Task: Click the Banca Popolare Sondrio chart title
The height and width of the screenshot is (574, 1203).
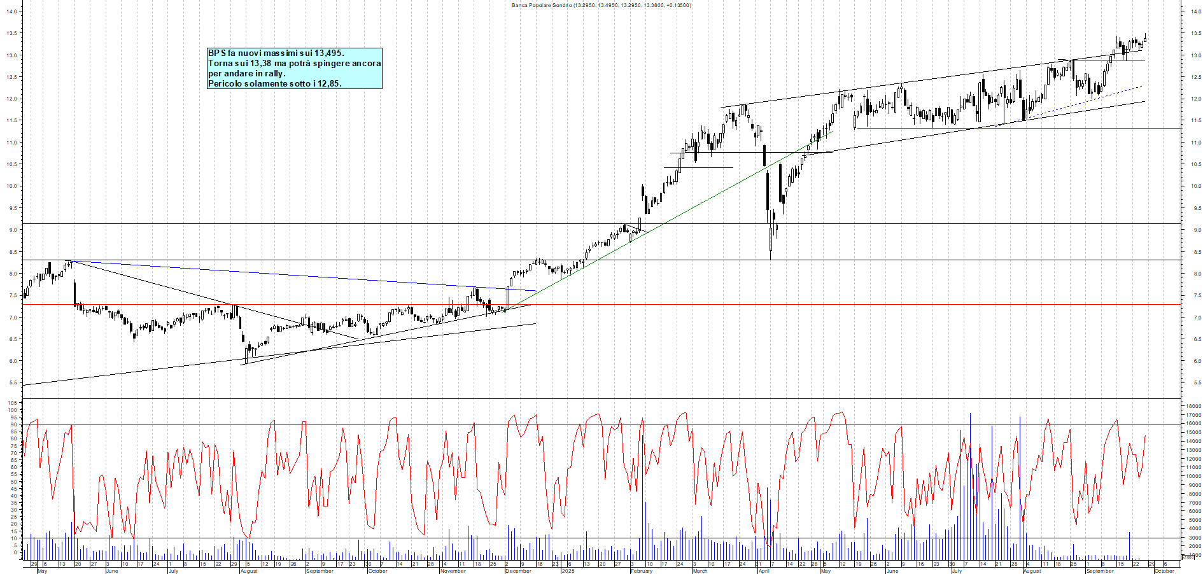Action: (601, 5)
